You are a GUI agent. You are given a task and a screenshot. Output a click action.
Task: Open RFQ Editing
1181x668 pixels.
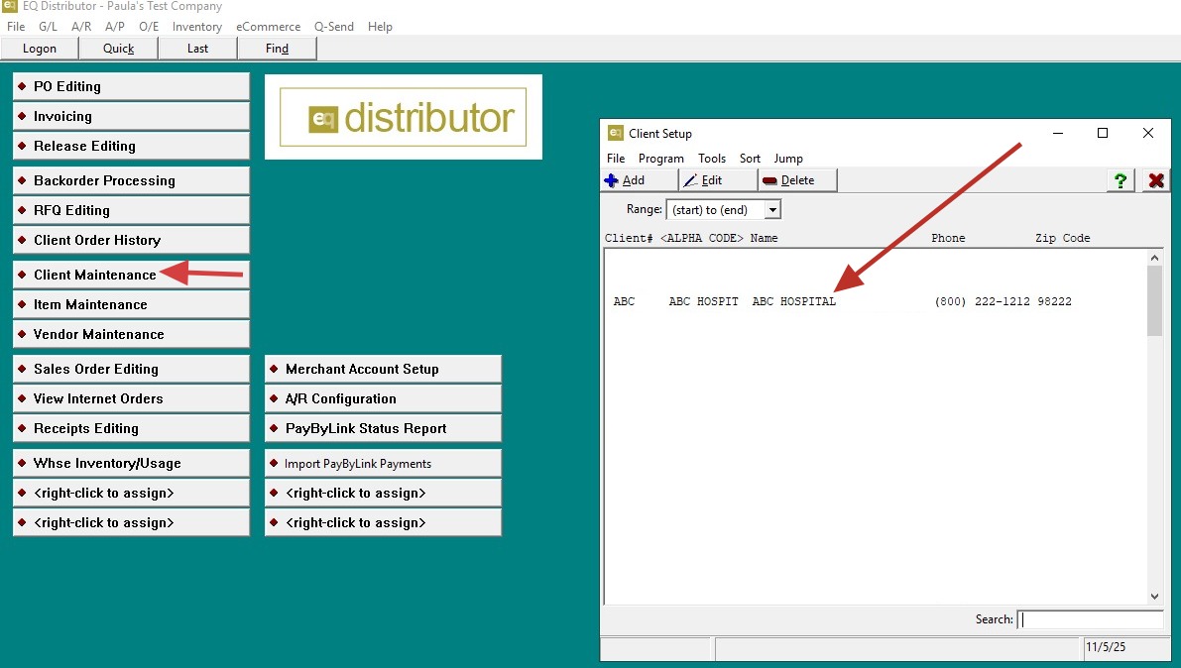131,210
